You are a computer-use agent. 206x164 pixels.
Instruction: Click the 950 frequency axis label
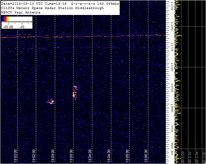172,128
